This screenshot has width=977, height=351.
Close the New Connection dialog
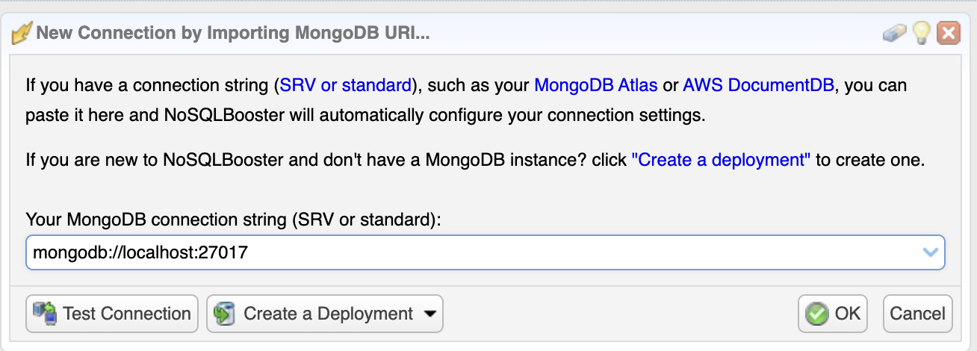[x=949, y=33]
